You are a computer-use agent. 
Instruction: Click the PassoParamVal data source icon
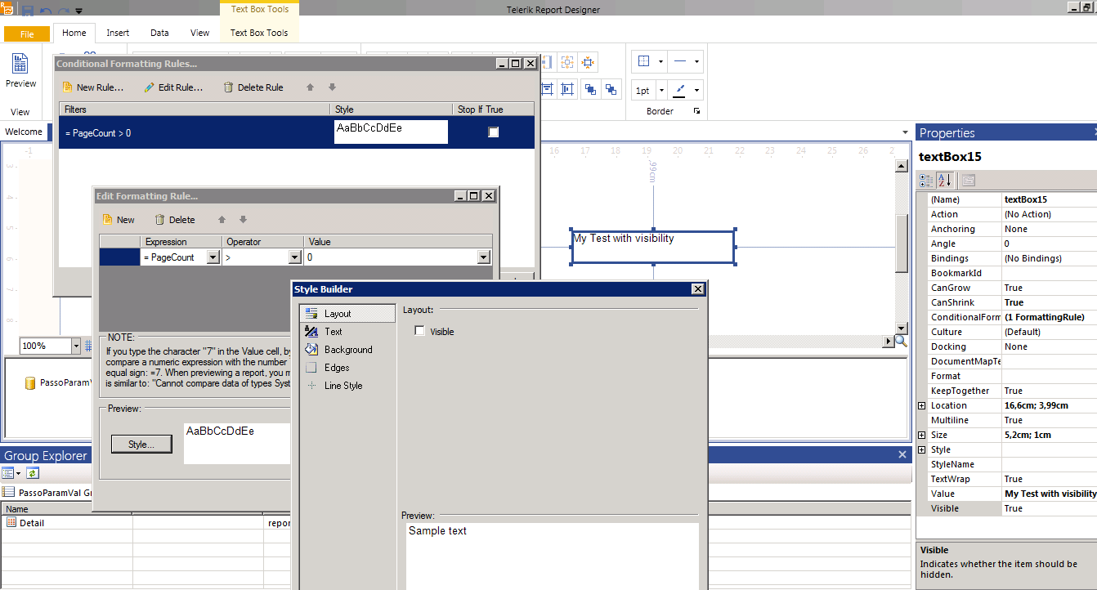point(30,382)
